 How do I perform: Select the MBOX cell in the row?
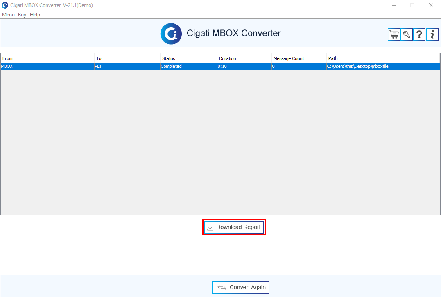pos(47,67)
